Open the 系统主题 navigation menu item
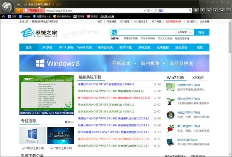 pyautogui.click(x=144, y=47)
